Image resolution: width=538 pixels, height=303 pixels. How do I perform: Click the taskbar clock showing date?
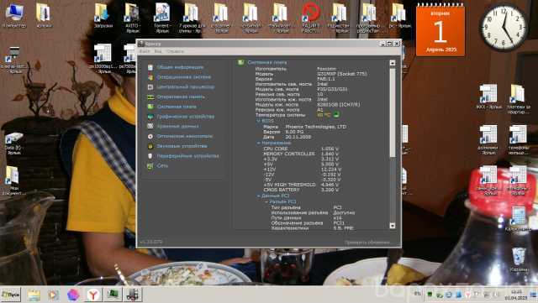[515, 295]
